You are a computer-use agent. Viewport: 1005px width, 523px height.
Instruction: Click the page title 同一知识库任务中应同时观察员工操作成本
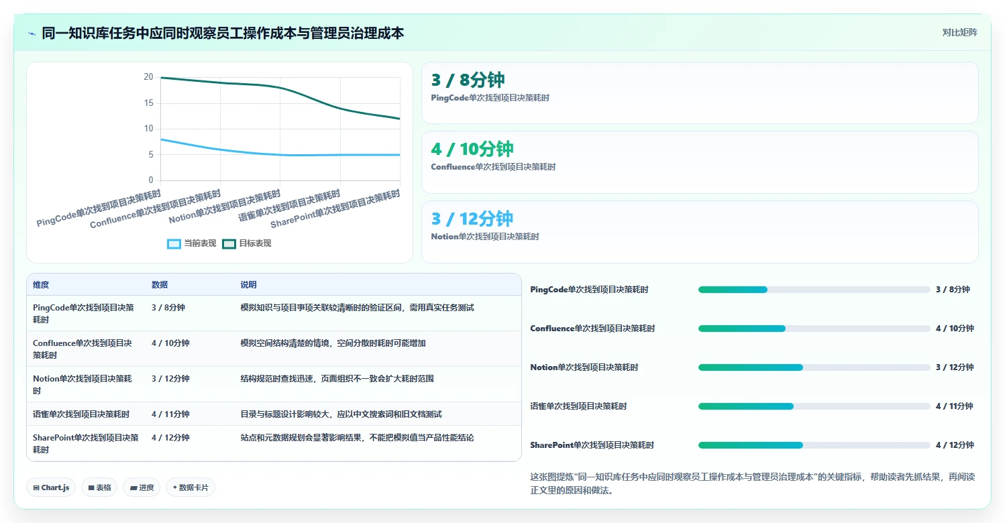tap(223, 33)
